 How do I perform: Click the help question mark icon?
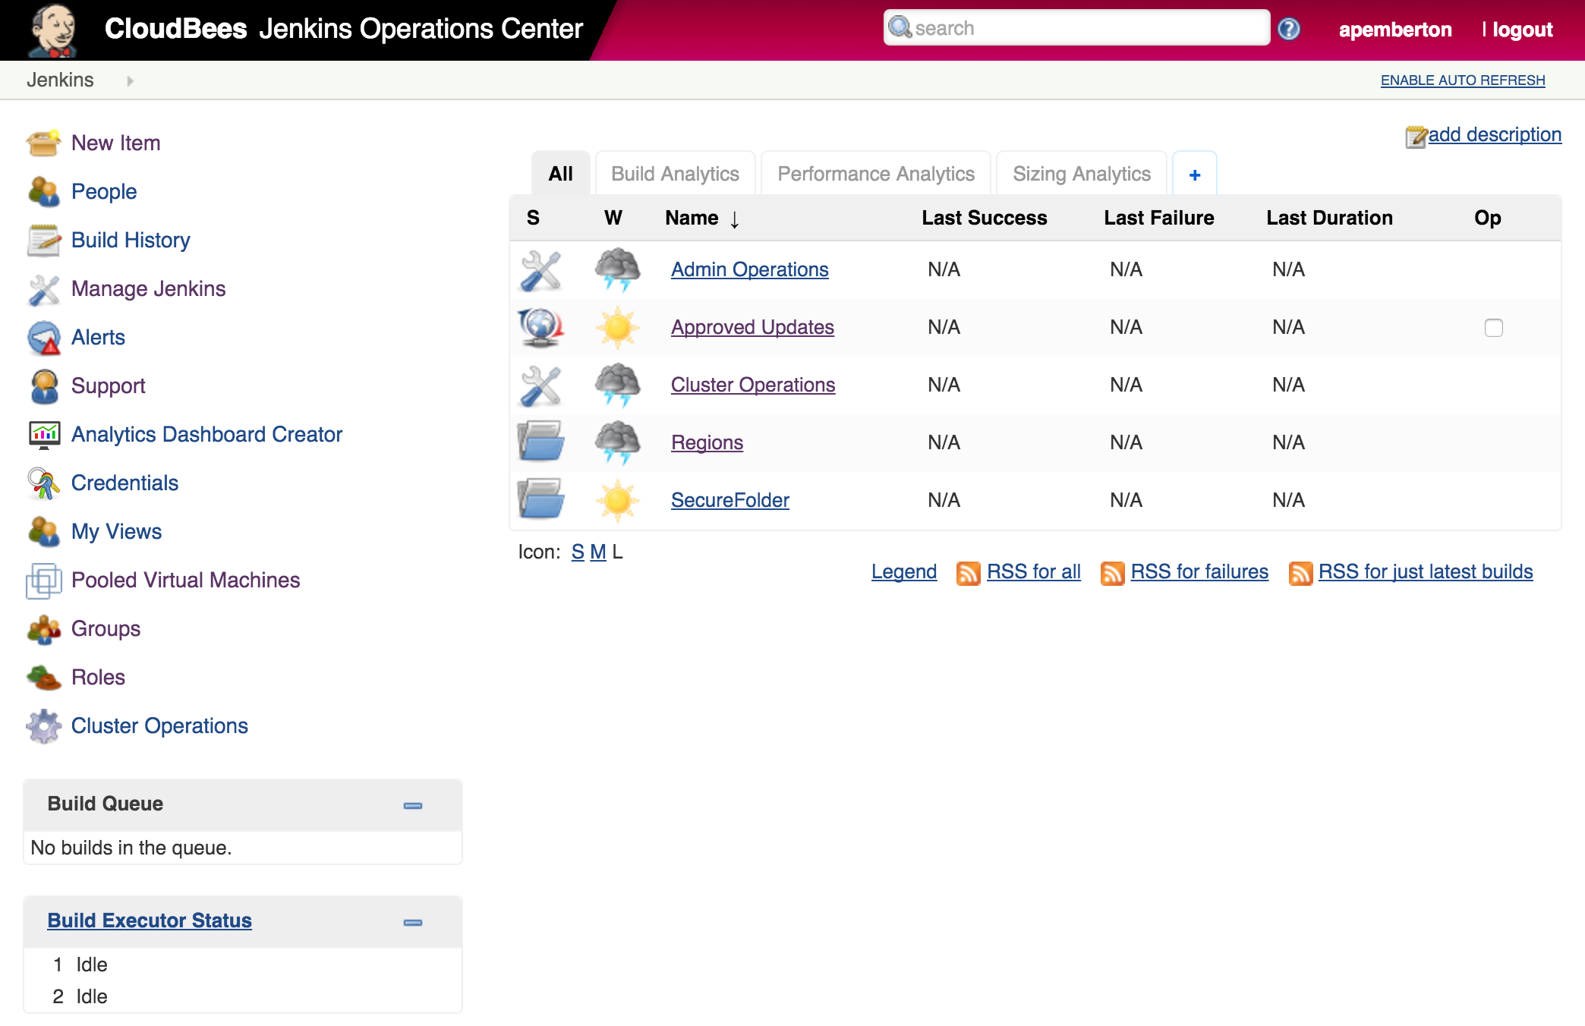(1288, 29)
